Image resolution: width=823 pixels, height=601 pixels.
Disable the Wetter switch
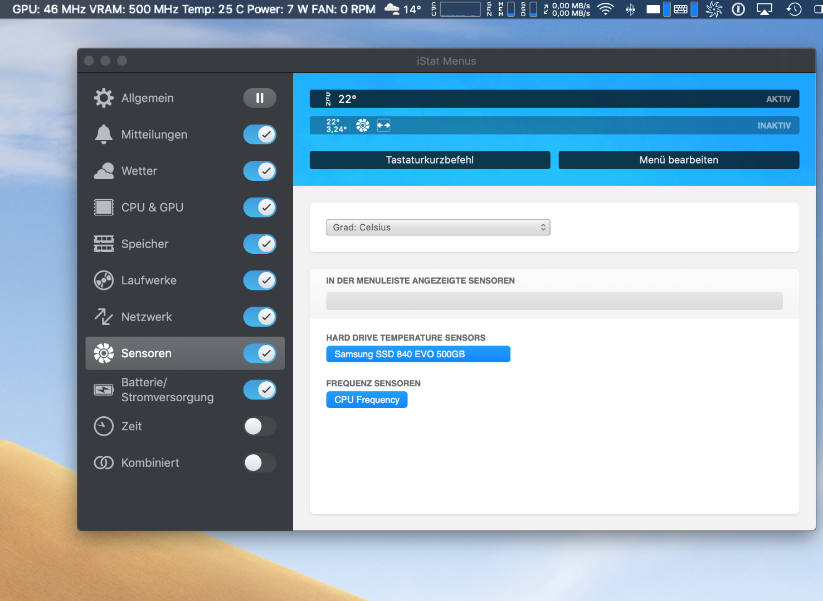click(x=260, y=171)
